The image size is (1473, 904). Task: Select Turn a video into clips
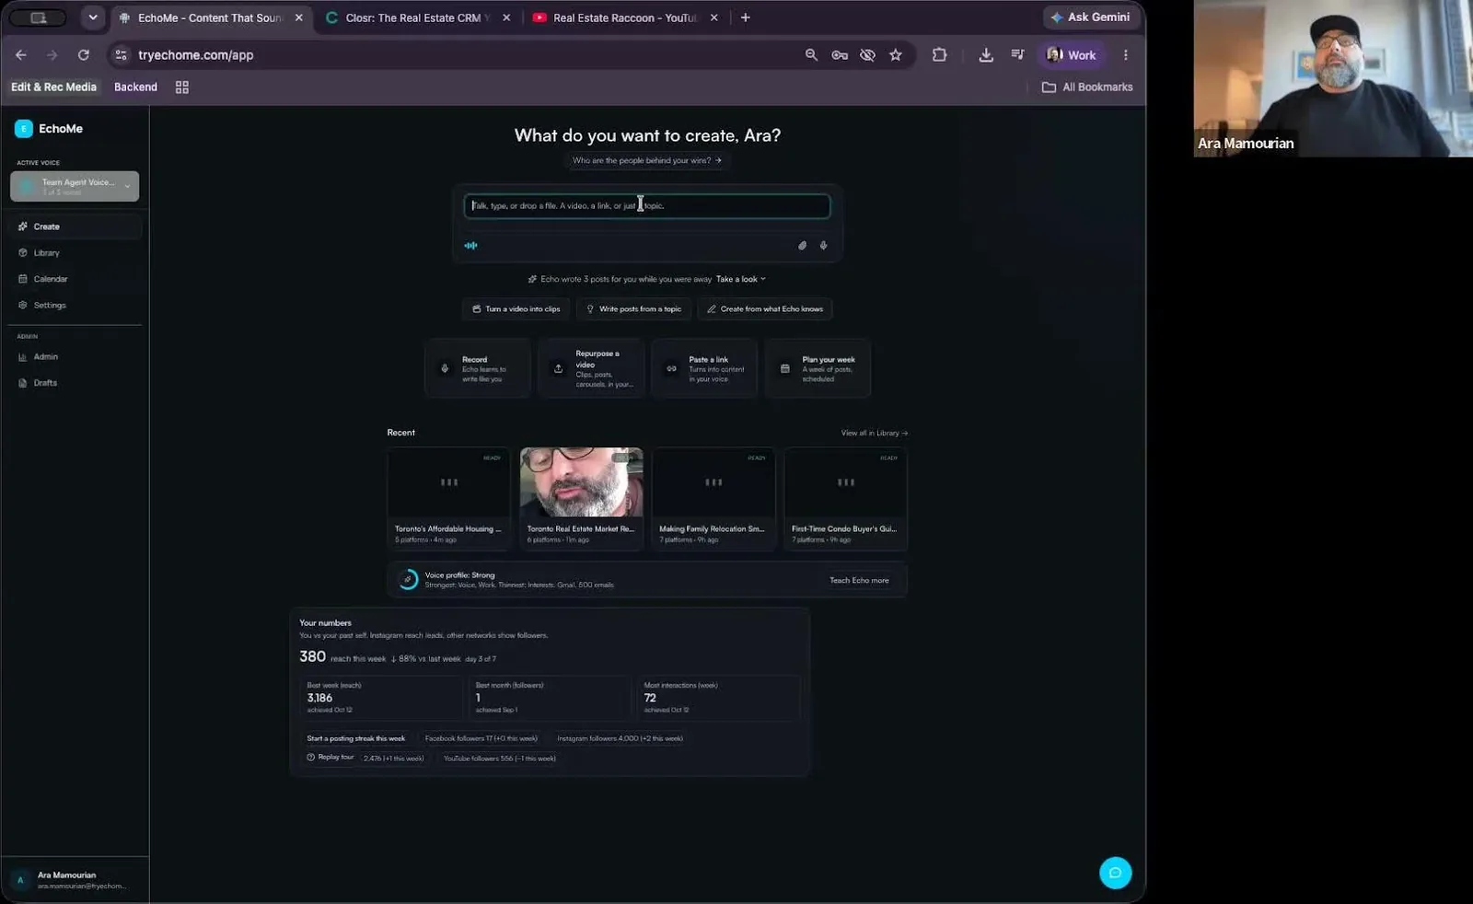pos(516,309)
